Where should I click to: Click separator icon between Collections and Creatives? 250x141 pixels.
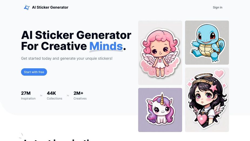(x=68, y=95)
